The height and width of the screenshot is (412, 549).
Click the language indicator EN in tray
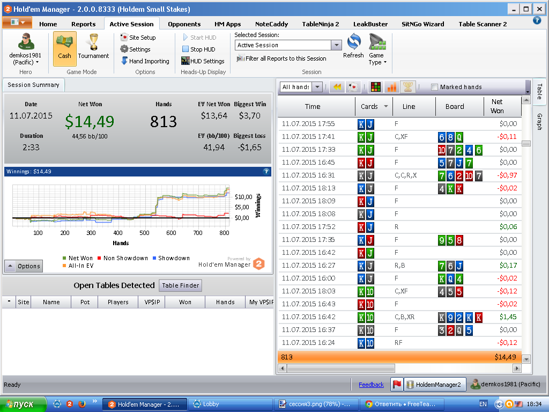(483, 404)
